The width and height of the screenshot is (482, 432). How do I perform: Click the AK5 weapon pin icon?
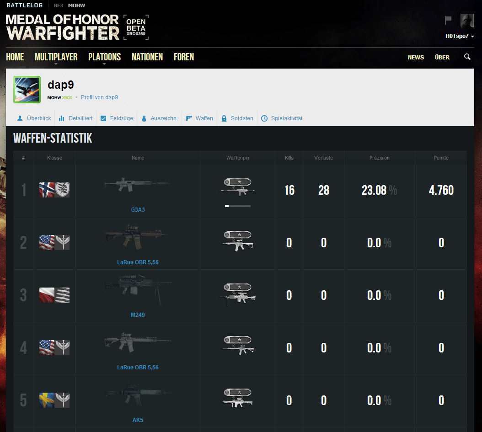[238, 398]
